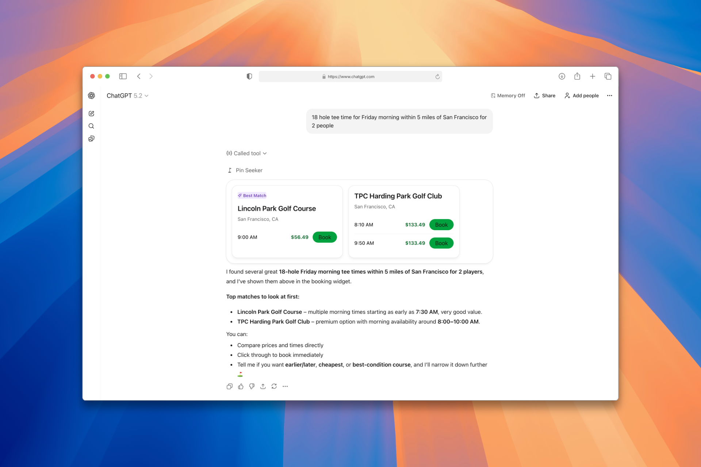Click the ChatGPT logo icon
Image resolution: width=701 pixels, height=467 pixels.
point(91,96)
